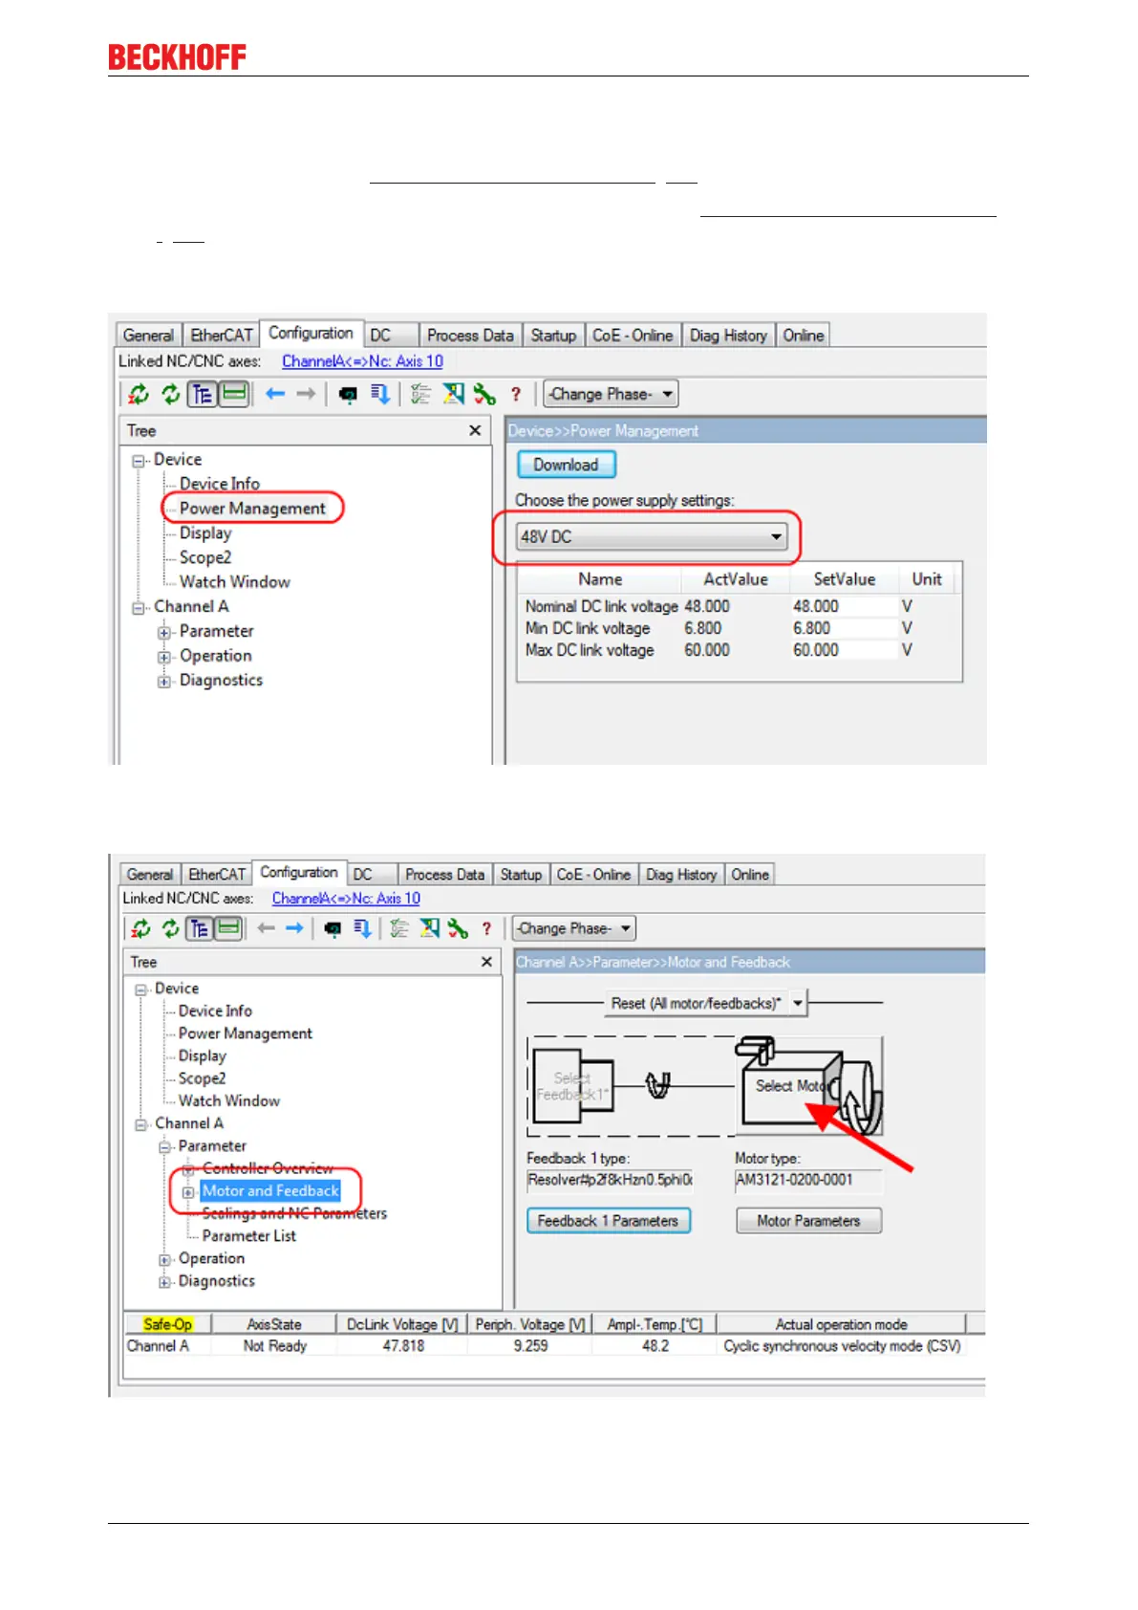
Task: Click black chip icon in Motor and Feedback screenshot
Action: pyautogui.click(x=333, y=928)
